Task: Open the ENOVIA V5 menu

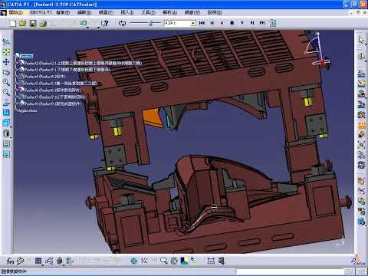Action: 41,12
